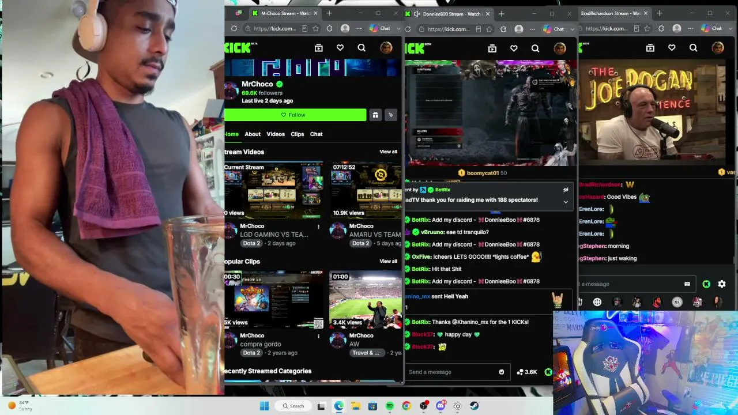Open Spotify from the taskbar
Viewport: 738px width, 415px height.
(x=390, y=406)
